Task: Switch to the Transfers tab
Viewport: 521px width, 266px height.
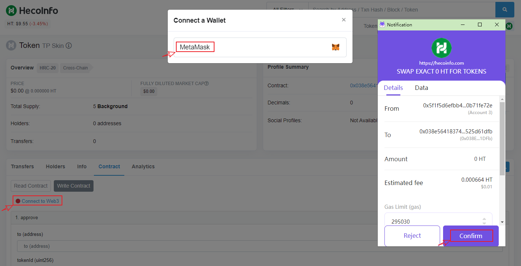Action: (22, 166)
